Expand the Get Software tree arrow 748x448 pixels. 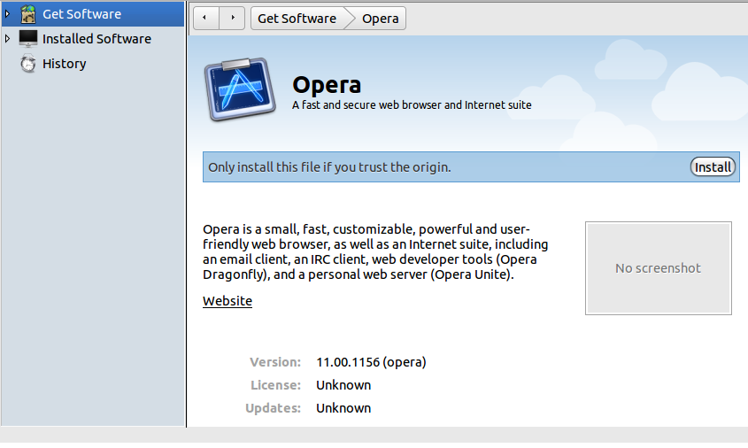pyautogui.click(x=8, y=14)
